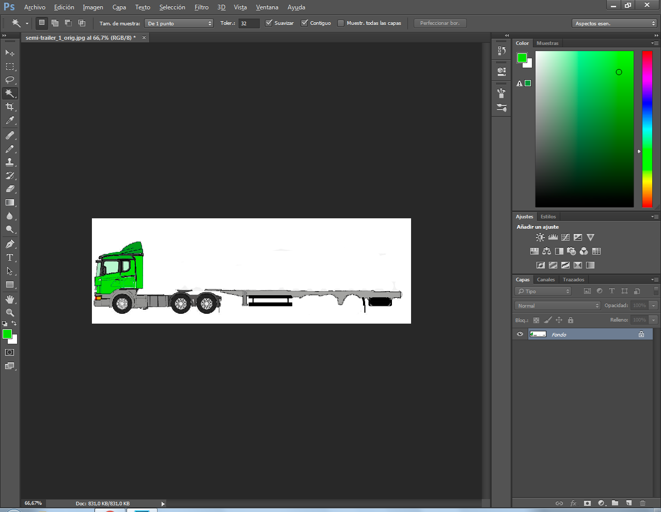The image size is (661, 512).
Task: Open the Opacidad value dropdown arrow
Action: click(x=653, y=306)
